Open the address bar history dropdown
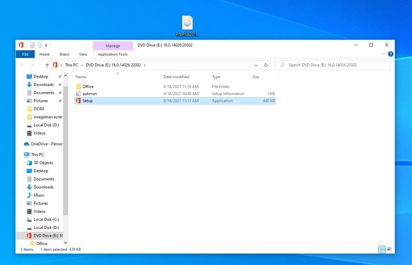Viewport: 412px width, 265px height. 256,65
